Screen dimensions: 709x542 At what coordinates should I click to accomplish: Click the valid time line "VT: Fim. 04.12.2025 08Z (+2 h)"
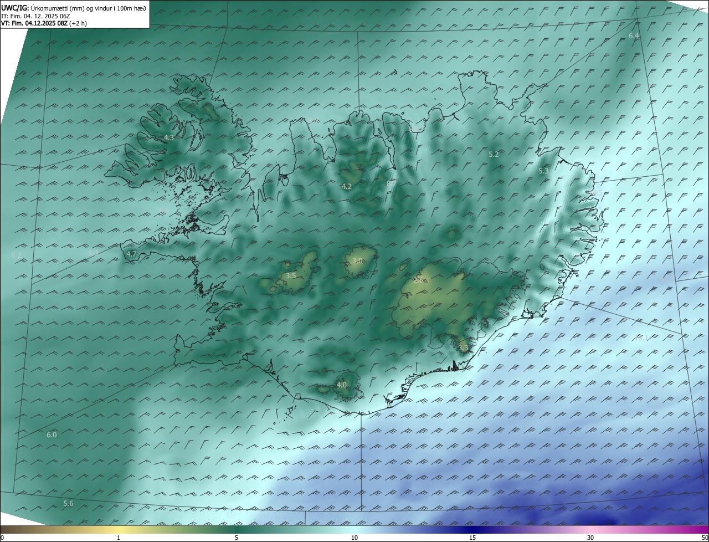[44, 23]
